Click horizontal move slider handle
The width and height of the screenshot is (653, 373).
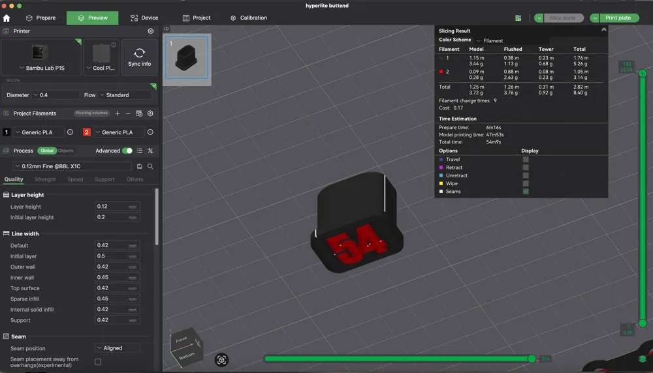(x=532, y=359)
